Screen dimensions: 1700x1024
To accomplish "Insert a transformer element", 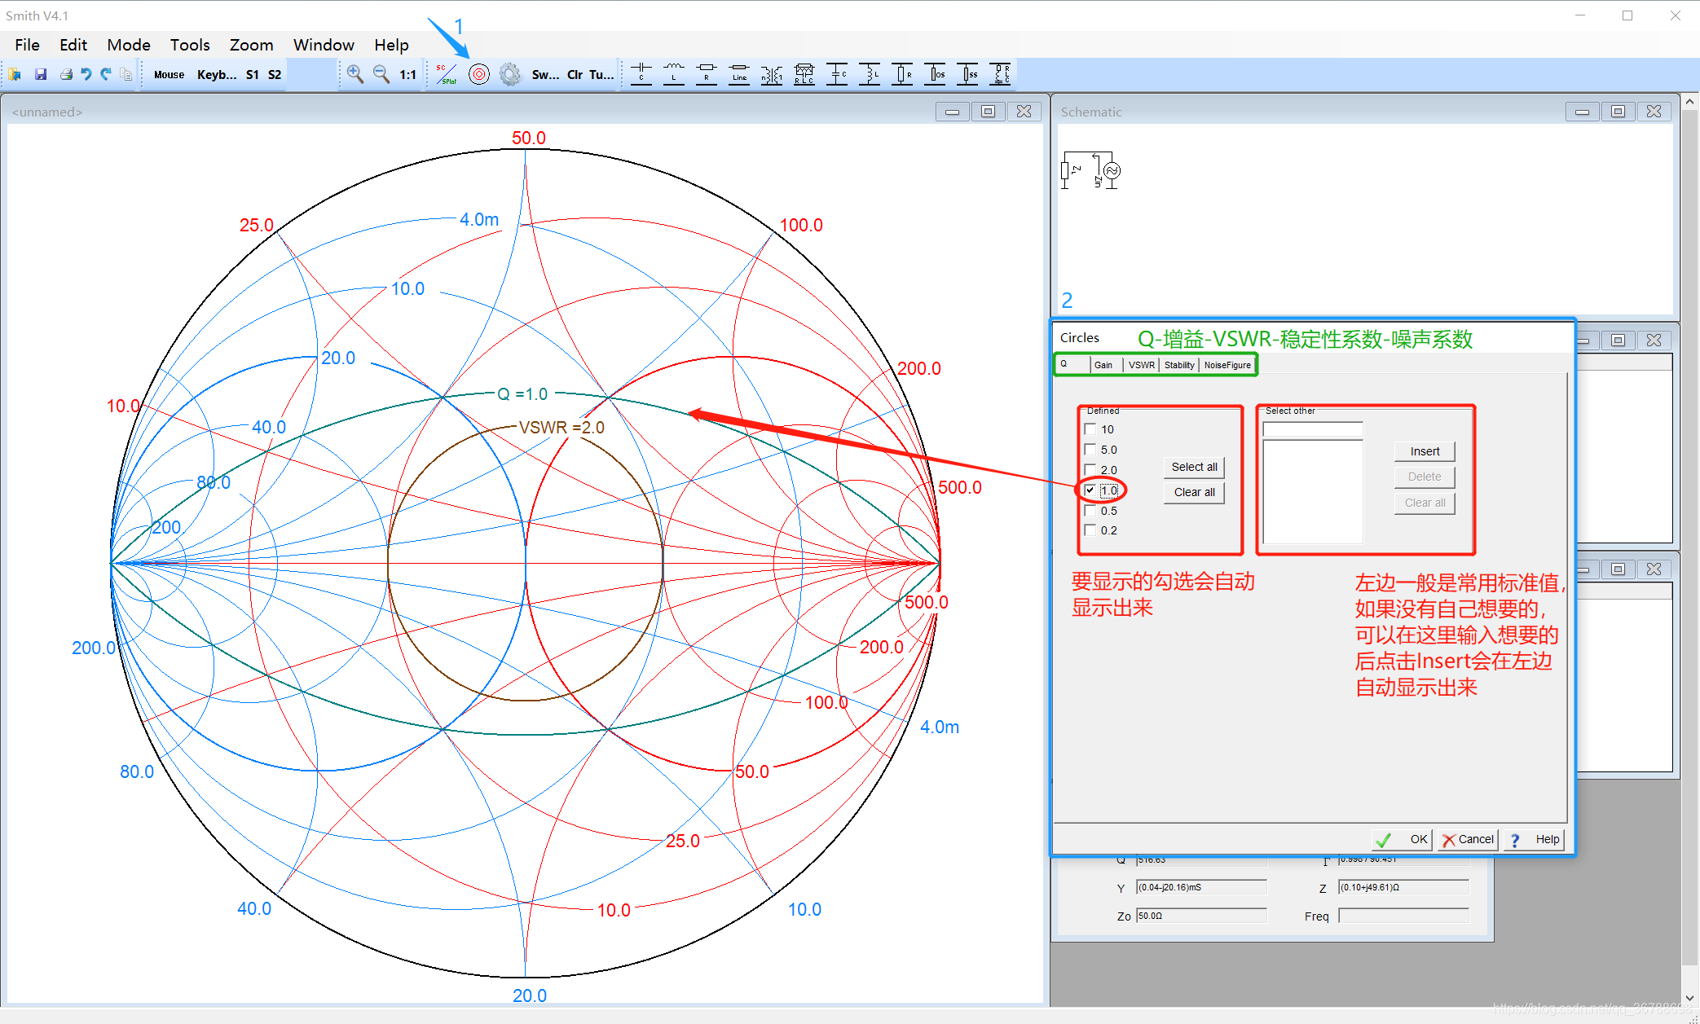I will tap(772, 75).
